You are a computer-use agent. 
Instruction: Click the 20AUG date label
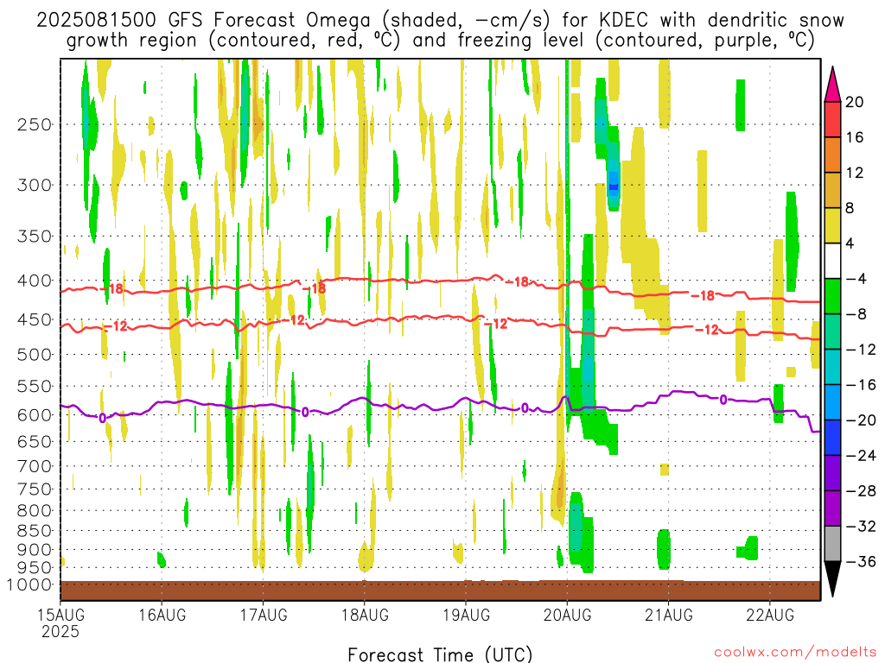pyautogui.click(x=567, y=615)
